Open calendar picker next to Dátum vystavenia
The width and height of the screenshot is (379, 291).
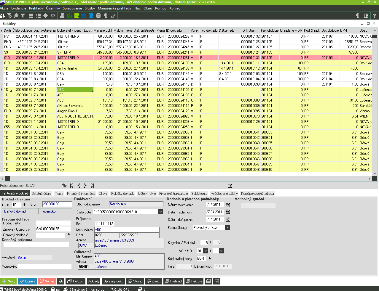coord(228,205)
